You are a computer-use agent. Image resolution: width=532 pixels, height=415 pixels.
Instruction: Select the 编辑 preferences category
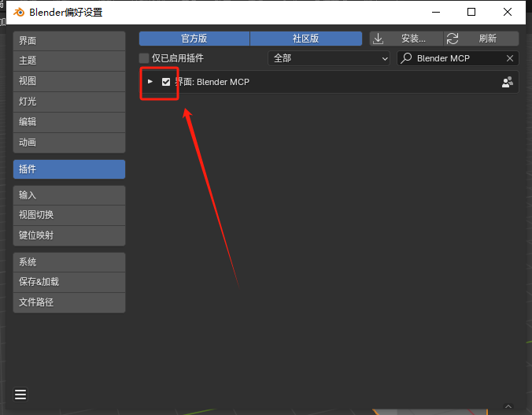coord(69,122)
